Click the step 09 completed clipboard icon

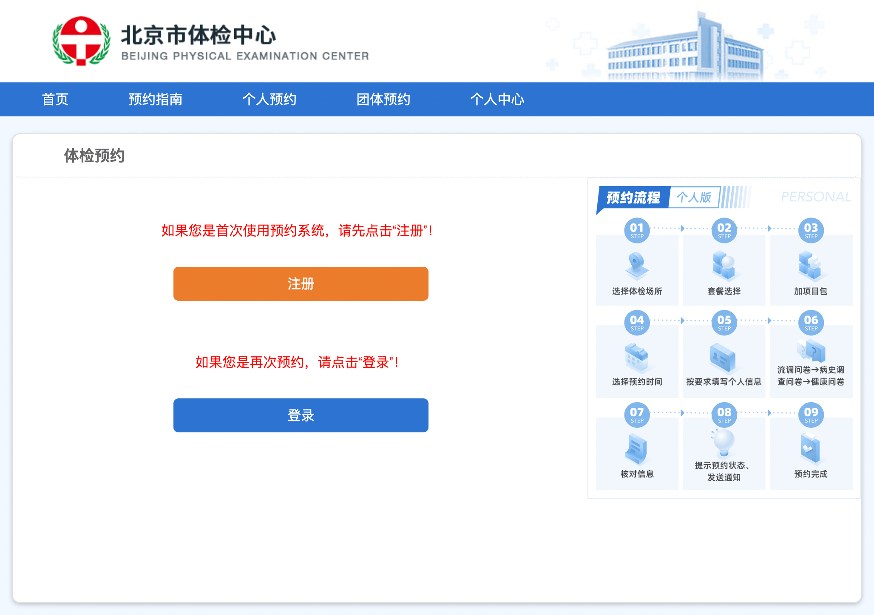[x=810, y=448]
